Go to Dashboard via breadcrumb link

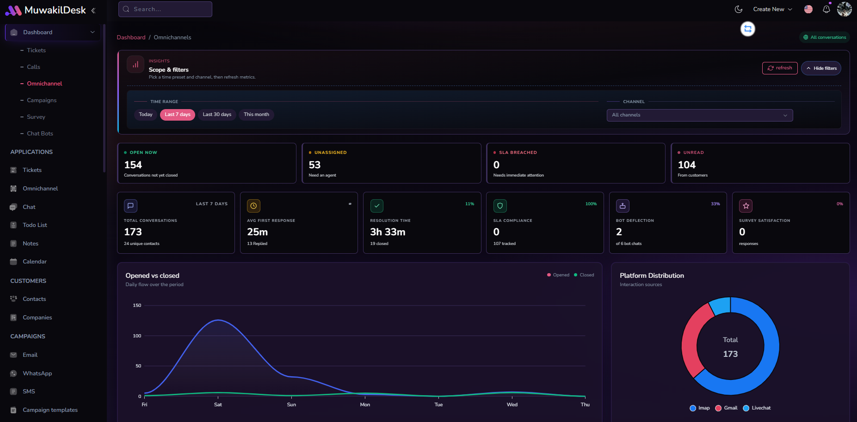click(131, 37)
